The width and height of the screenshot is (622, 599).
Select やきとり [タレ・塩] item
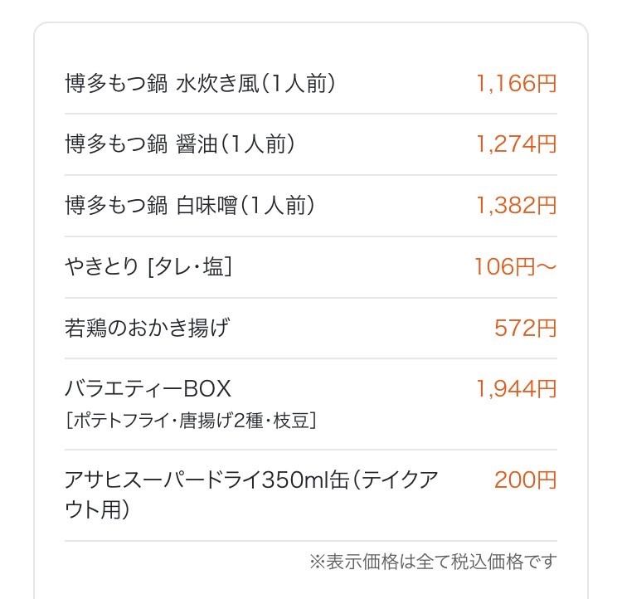pos(148,267)
